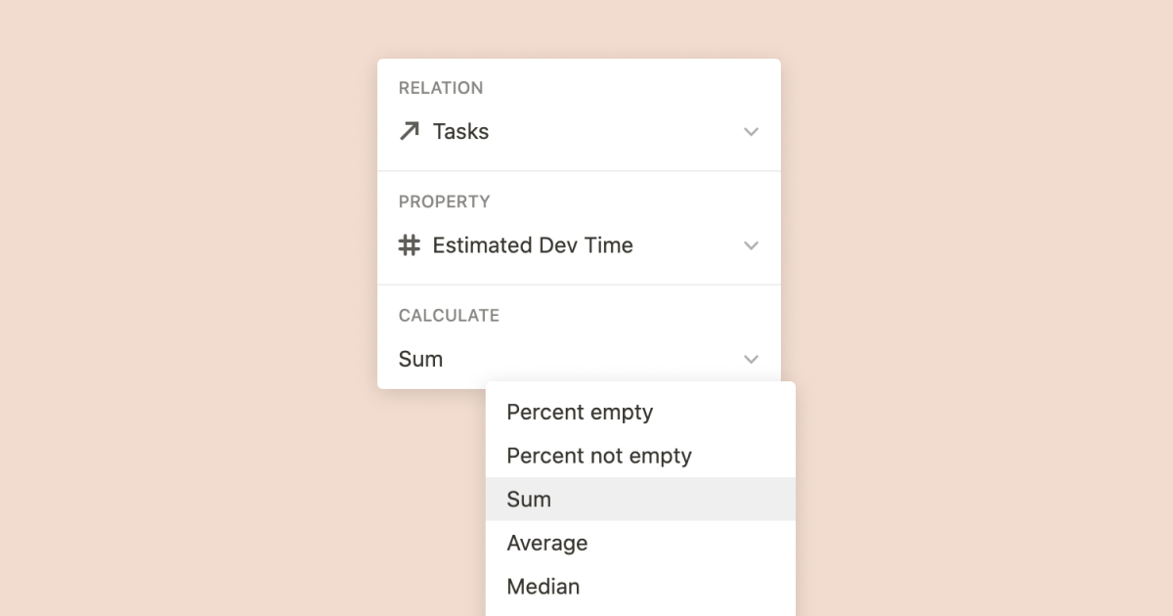Select the Percent not empty option
The image size is (1173, 616).
click(598, 456)
